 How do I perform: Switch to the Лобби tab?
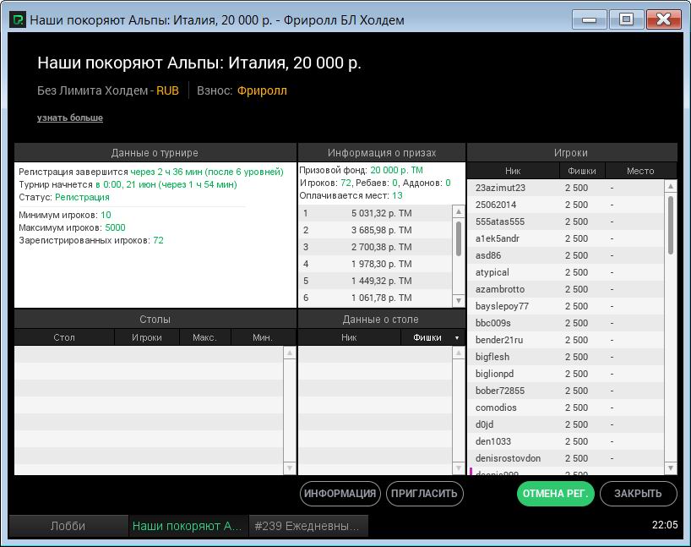click(x=68, y=526)
